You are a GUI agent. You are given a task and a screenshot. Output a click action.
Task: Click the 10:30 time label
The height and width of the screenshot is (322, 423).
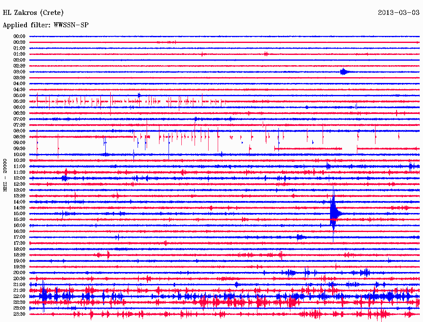(19, 161)
